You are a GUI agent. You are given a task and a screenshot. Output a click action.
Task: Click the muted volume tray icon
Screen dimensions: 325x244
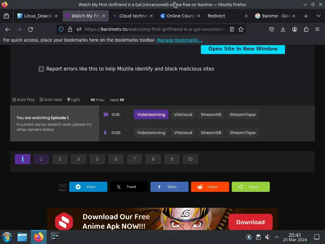click(268, 237)
